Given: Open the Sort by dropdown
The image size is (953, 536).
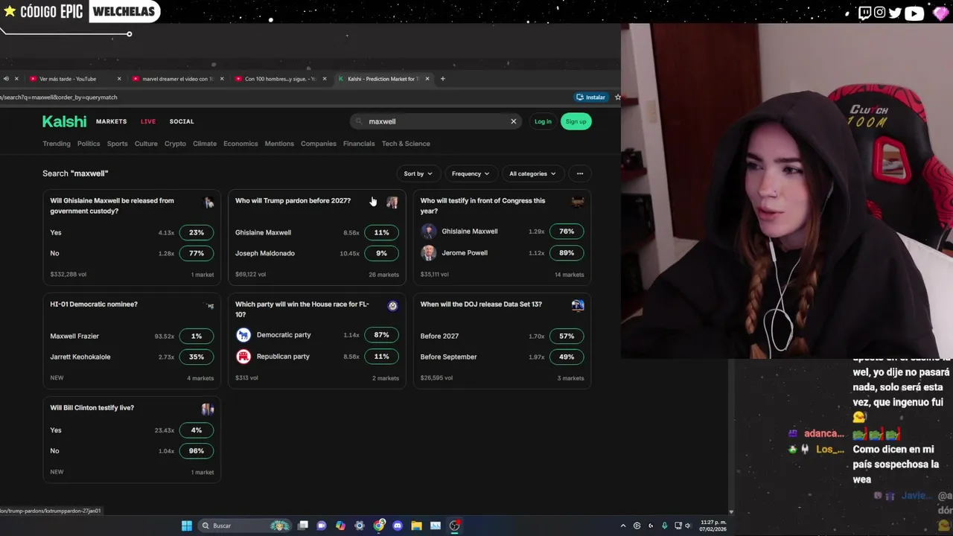Looking at the screenshot, I should (418, 173).
